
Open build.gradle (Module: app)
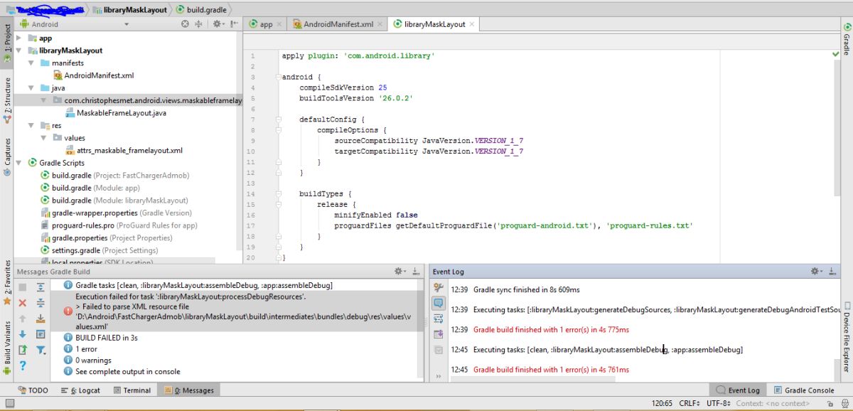tap(96, 188)
